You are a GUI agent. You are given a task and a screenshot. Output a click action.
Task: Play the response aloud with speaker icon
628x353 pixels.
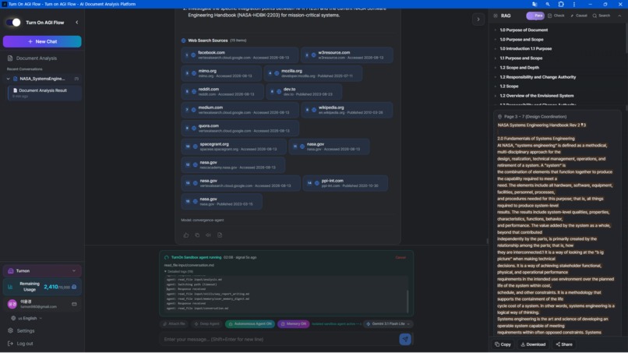(x=208, y=235)
